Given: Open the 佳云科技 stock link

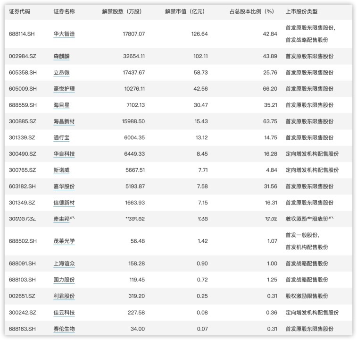Looking at the screenshot, I should [64, 313].
